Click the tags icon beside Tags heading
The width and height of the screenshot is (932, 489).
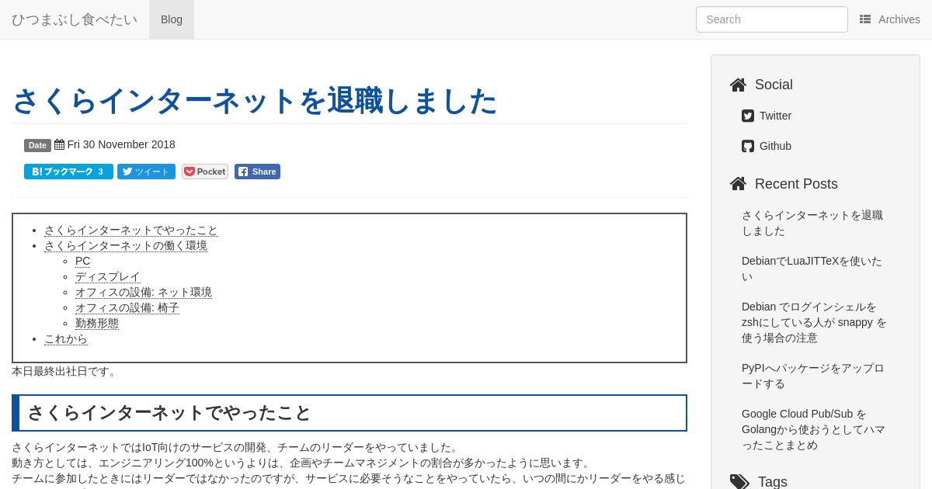click(739, 482)
